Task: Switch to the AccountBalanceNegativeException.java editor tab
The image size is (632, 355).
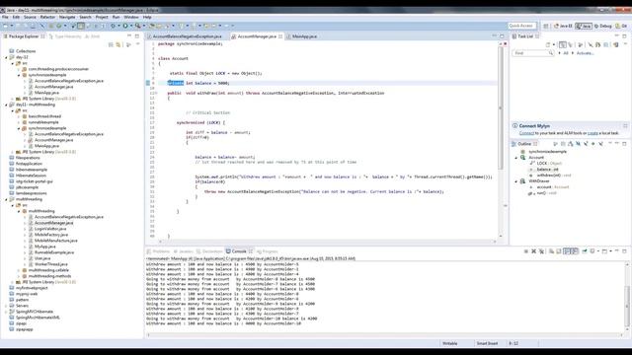Action: click(187, 36)
